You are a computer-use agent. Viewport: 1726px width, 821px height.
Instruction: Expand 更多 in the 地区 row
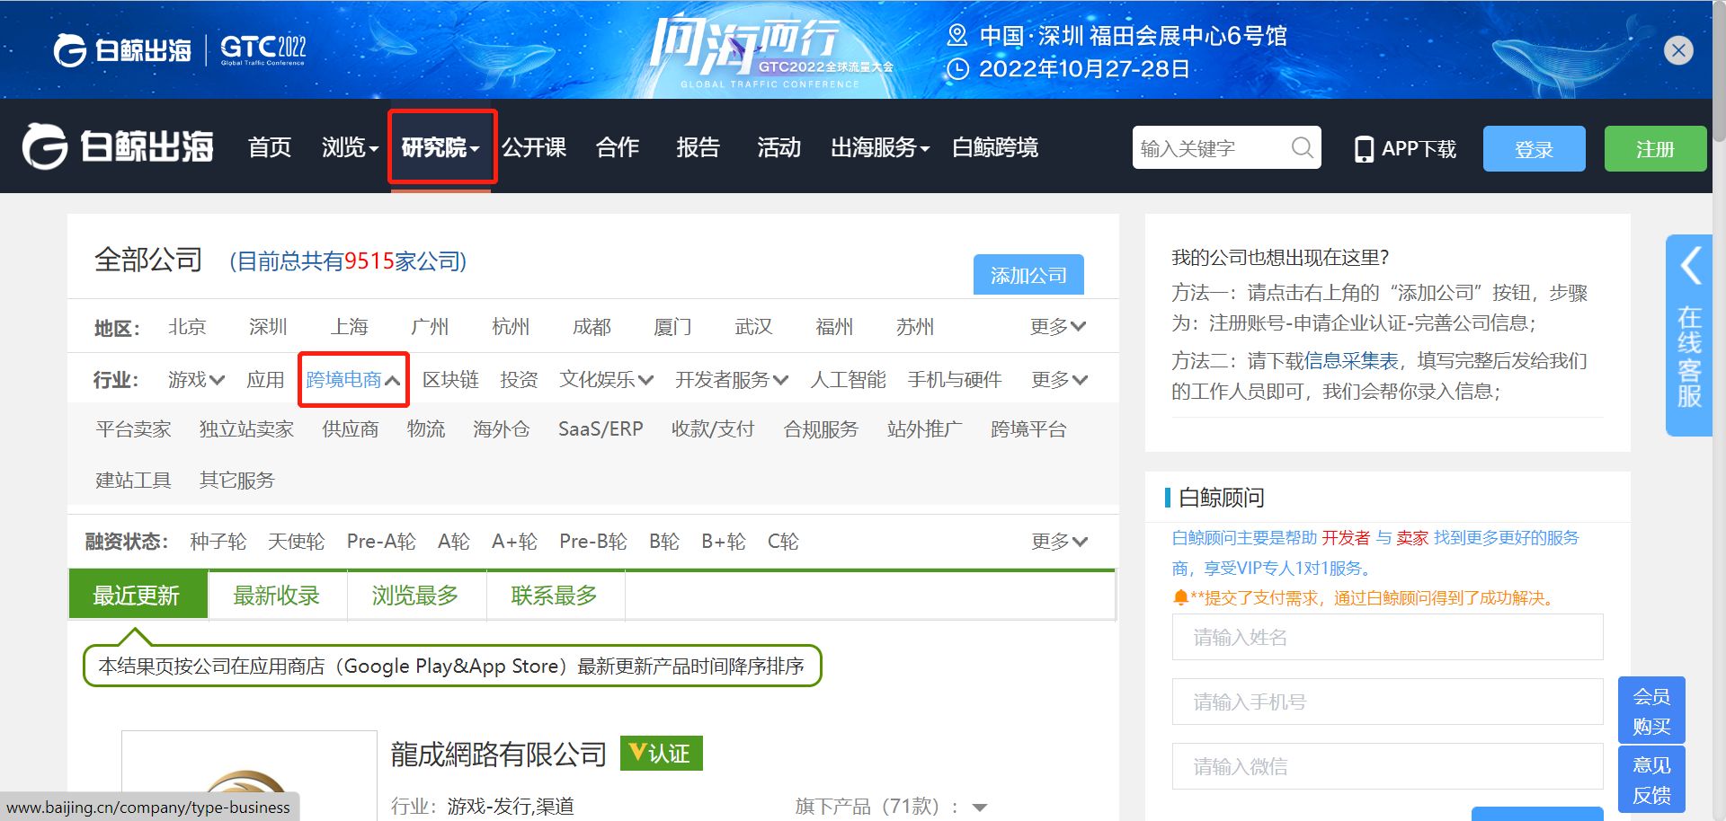(1058, 326)
